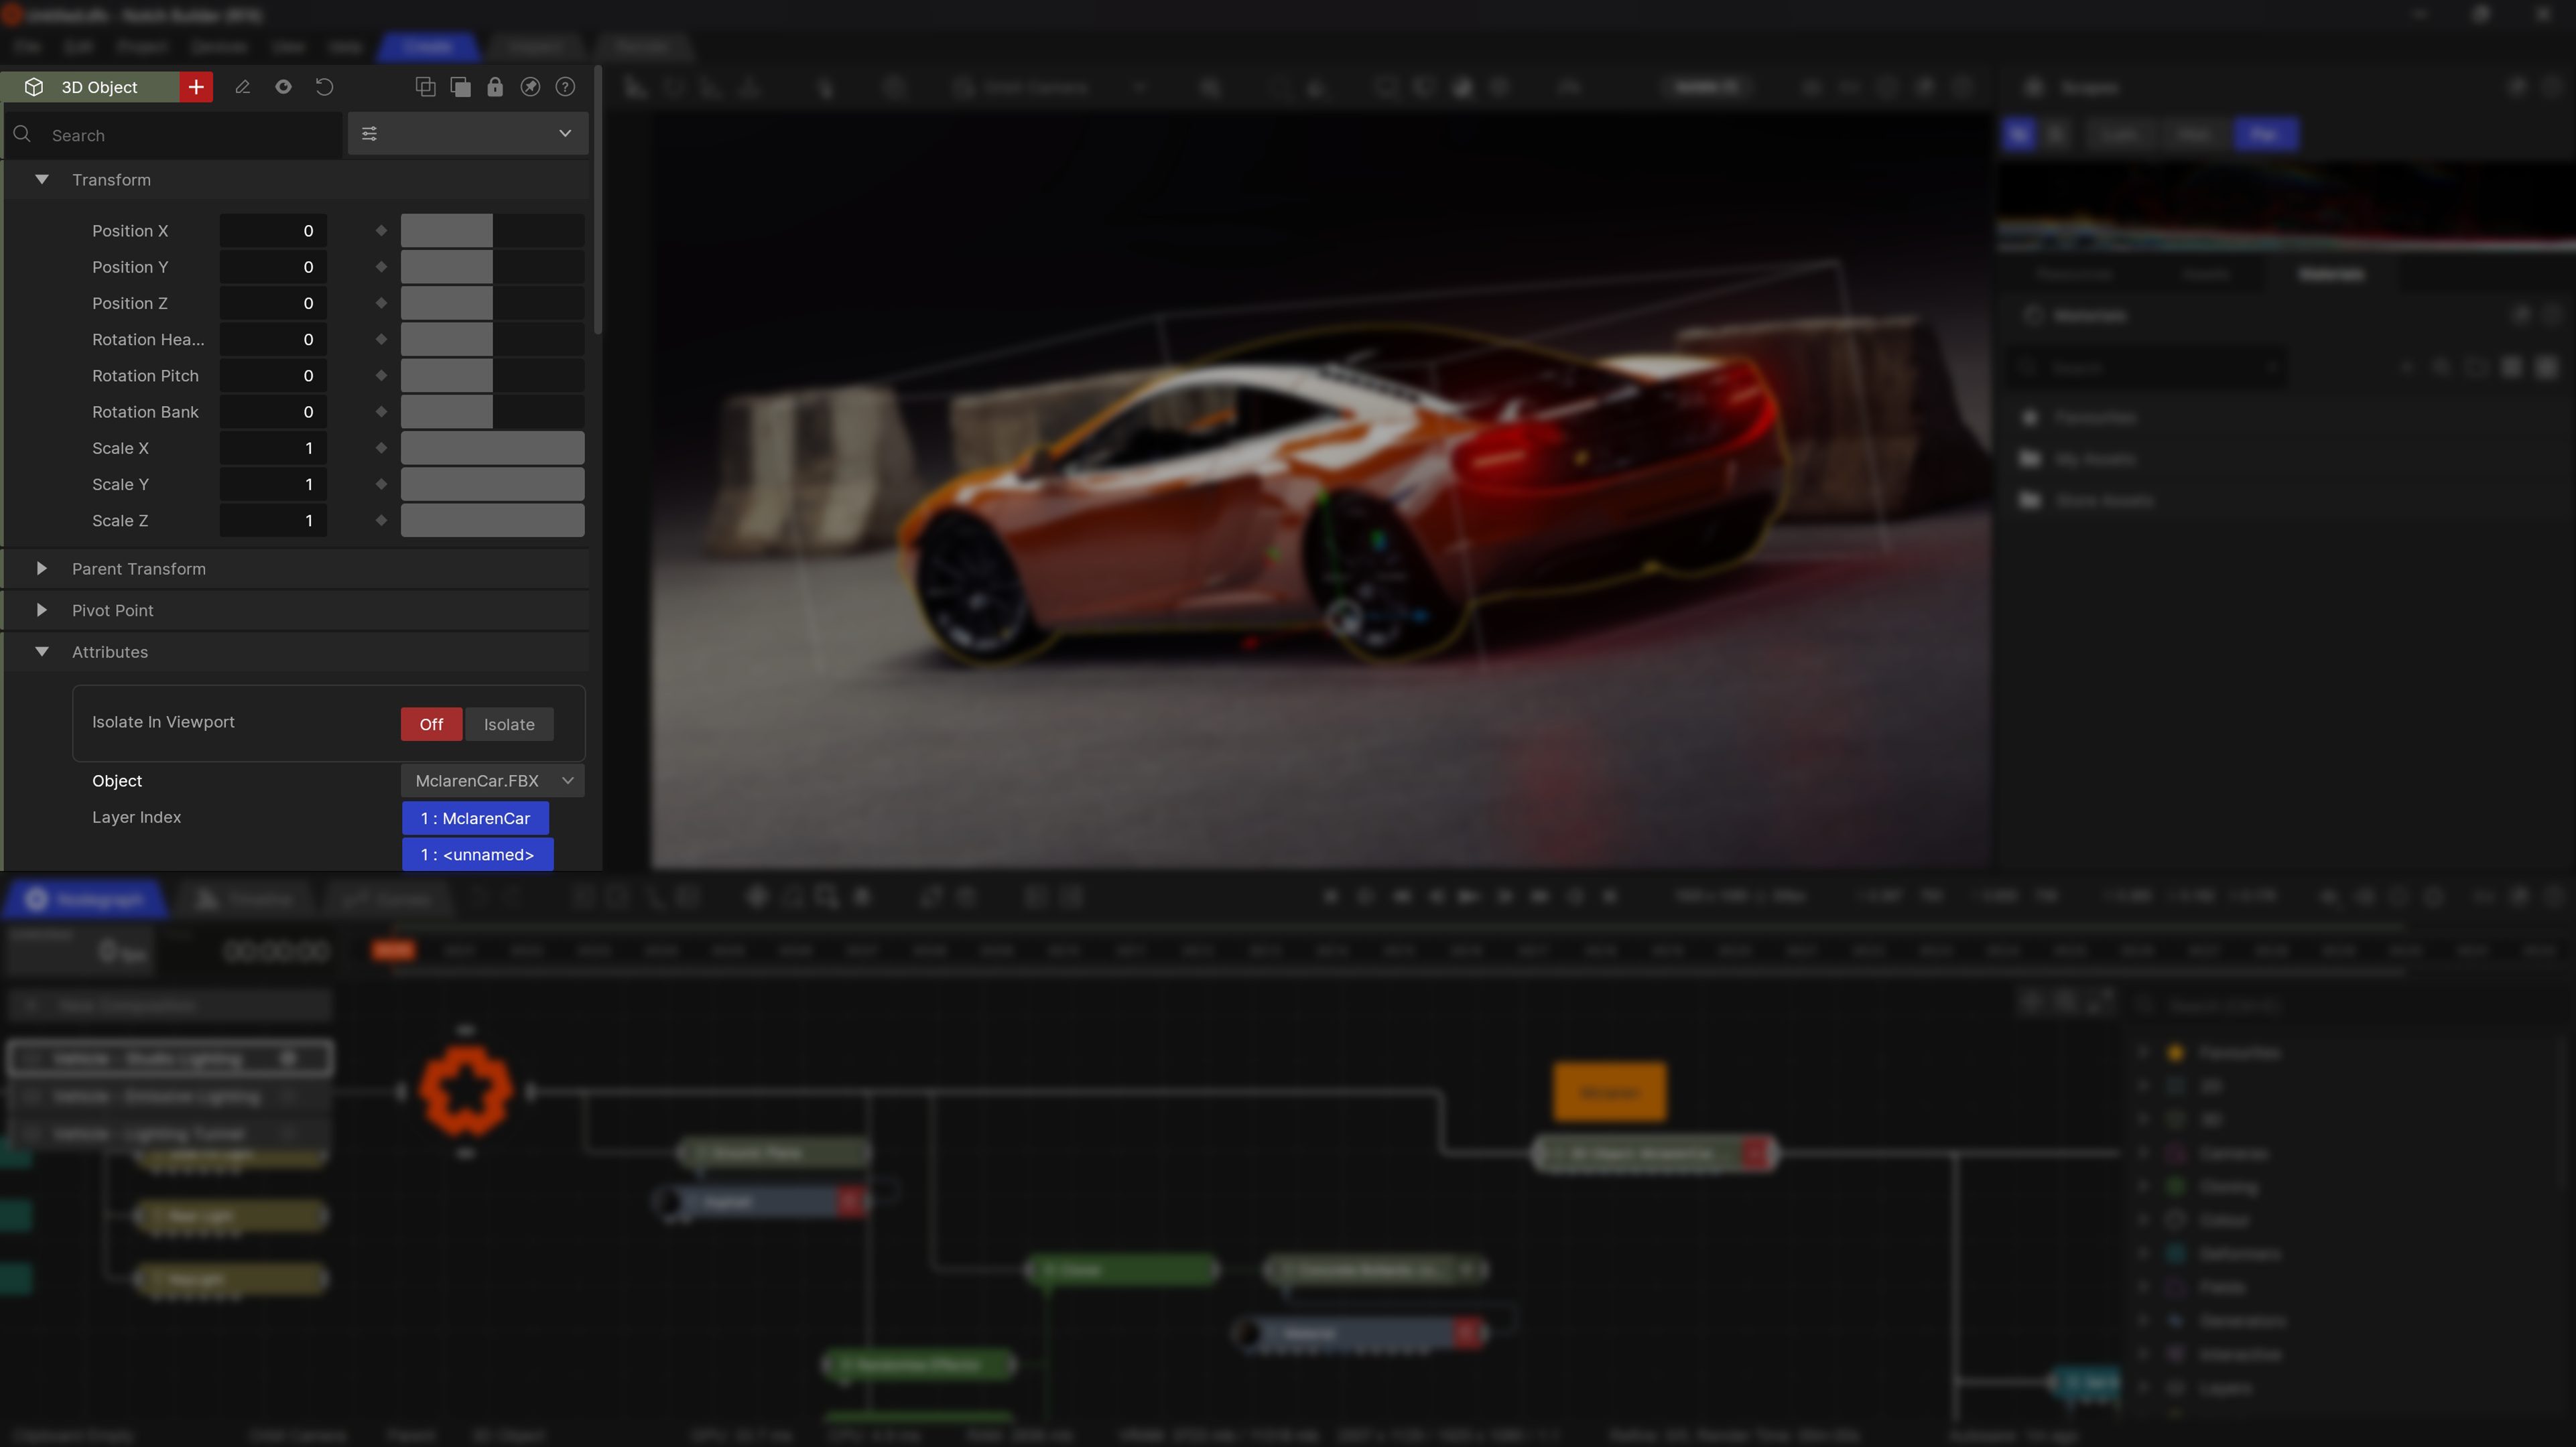Click the circular reset arrow icon
The image size is (2576, 1447).
tap(324, 87)
